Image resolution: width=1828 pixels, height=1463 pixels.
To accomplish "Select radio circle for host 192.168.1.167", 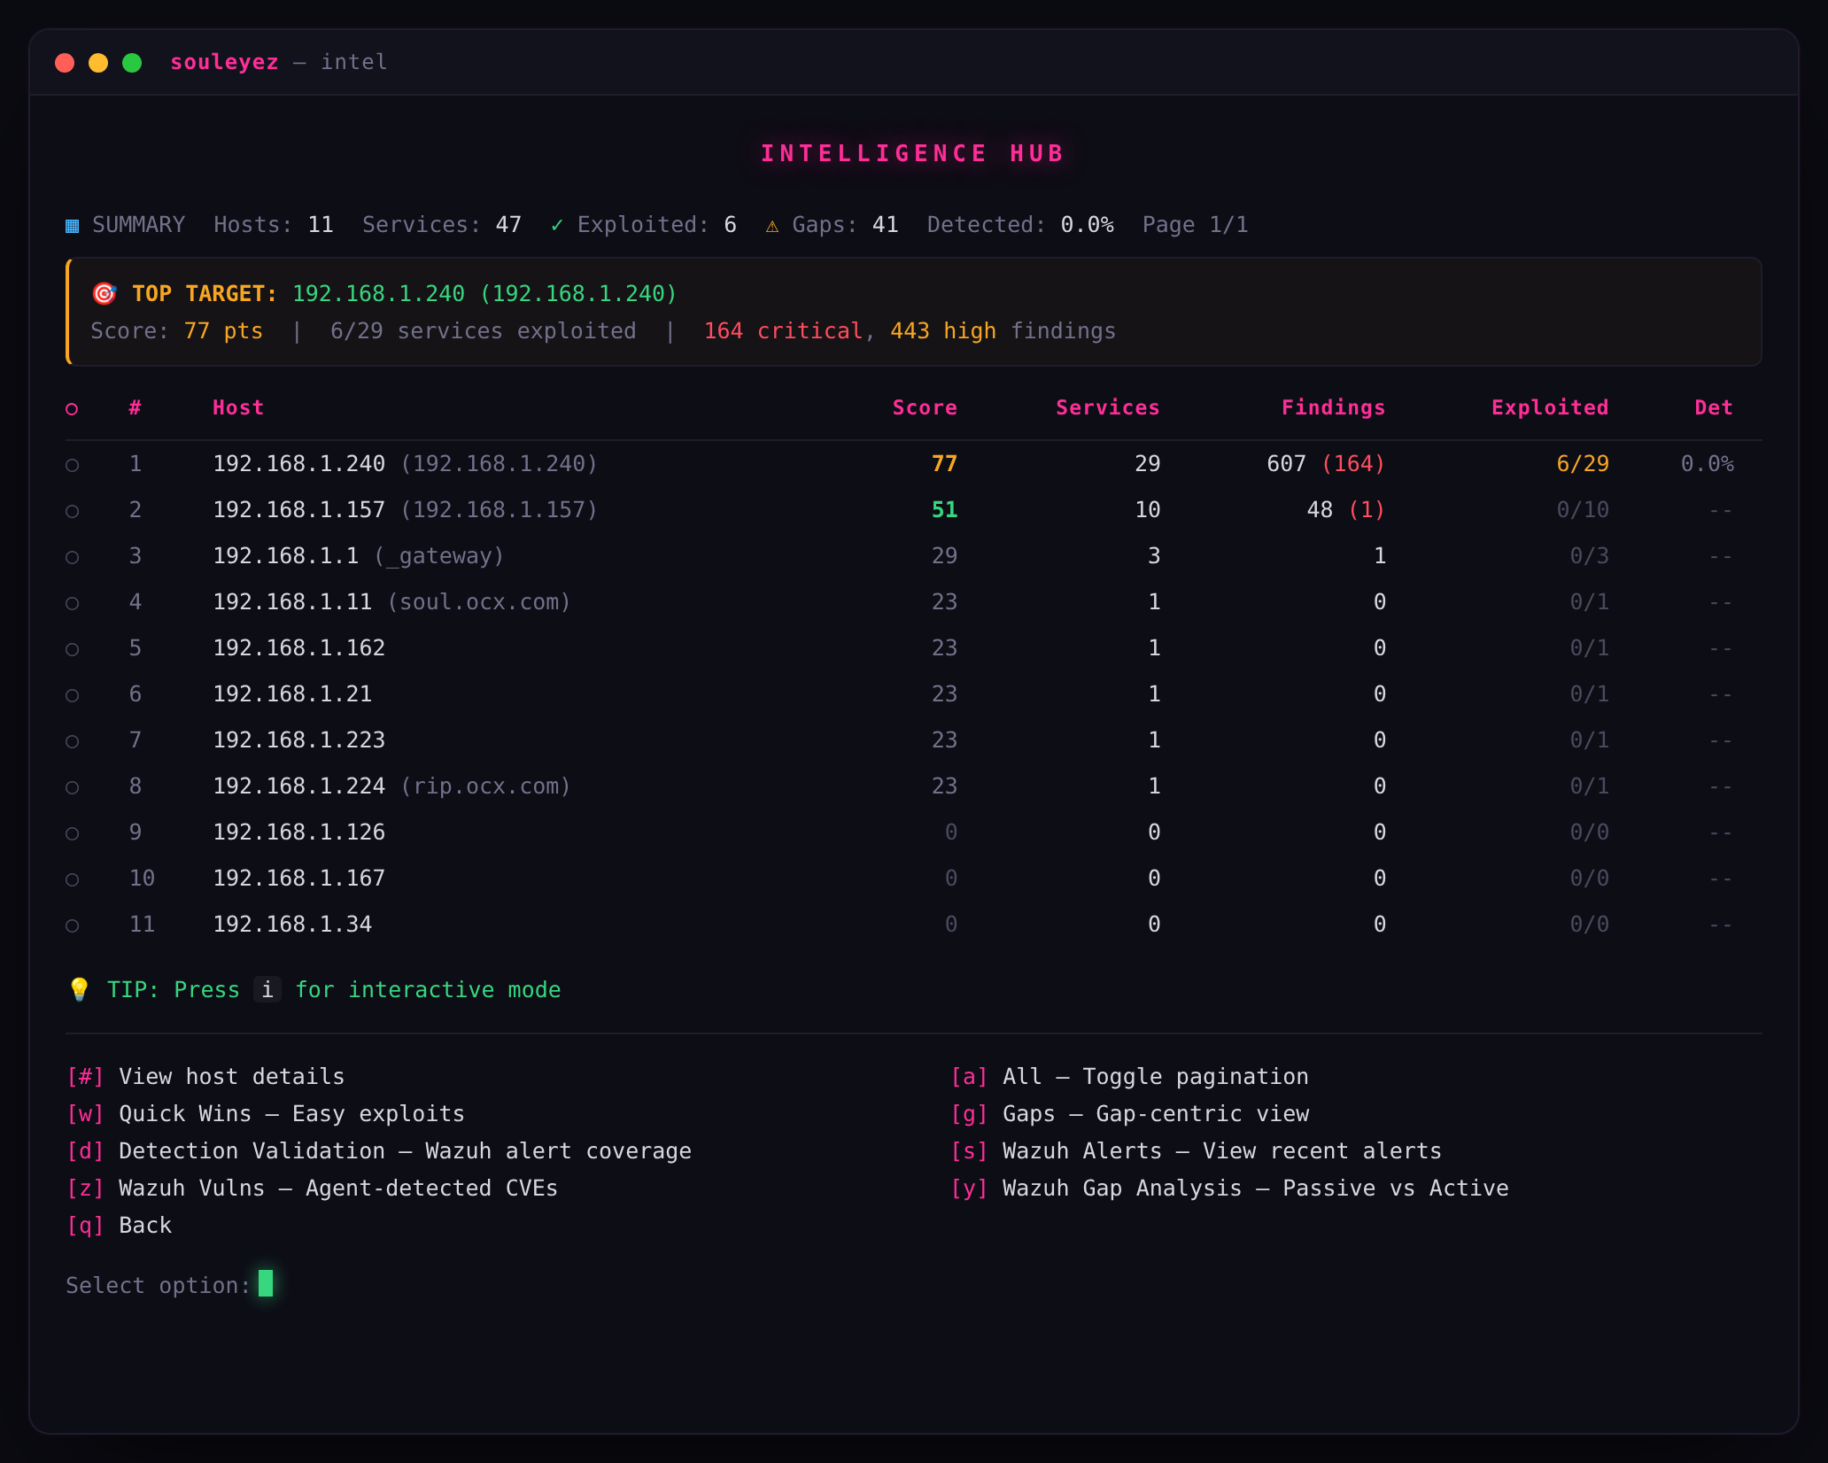I will coord(73,879).
